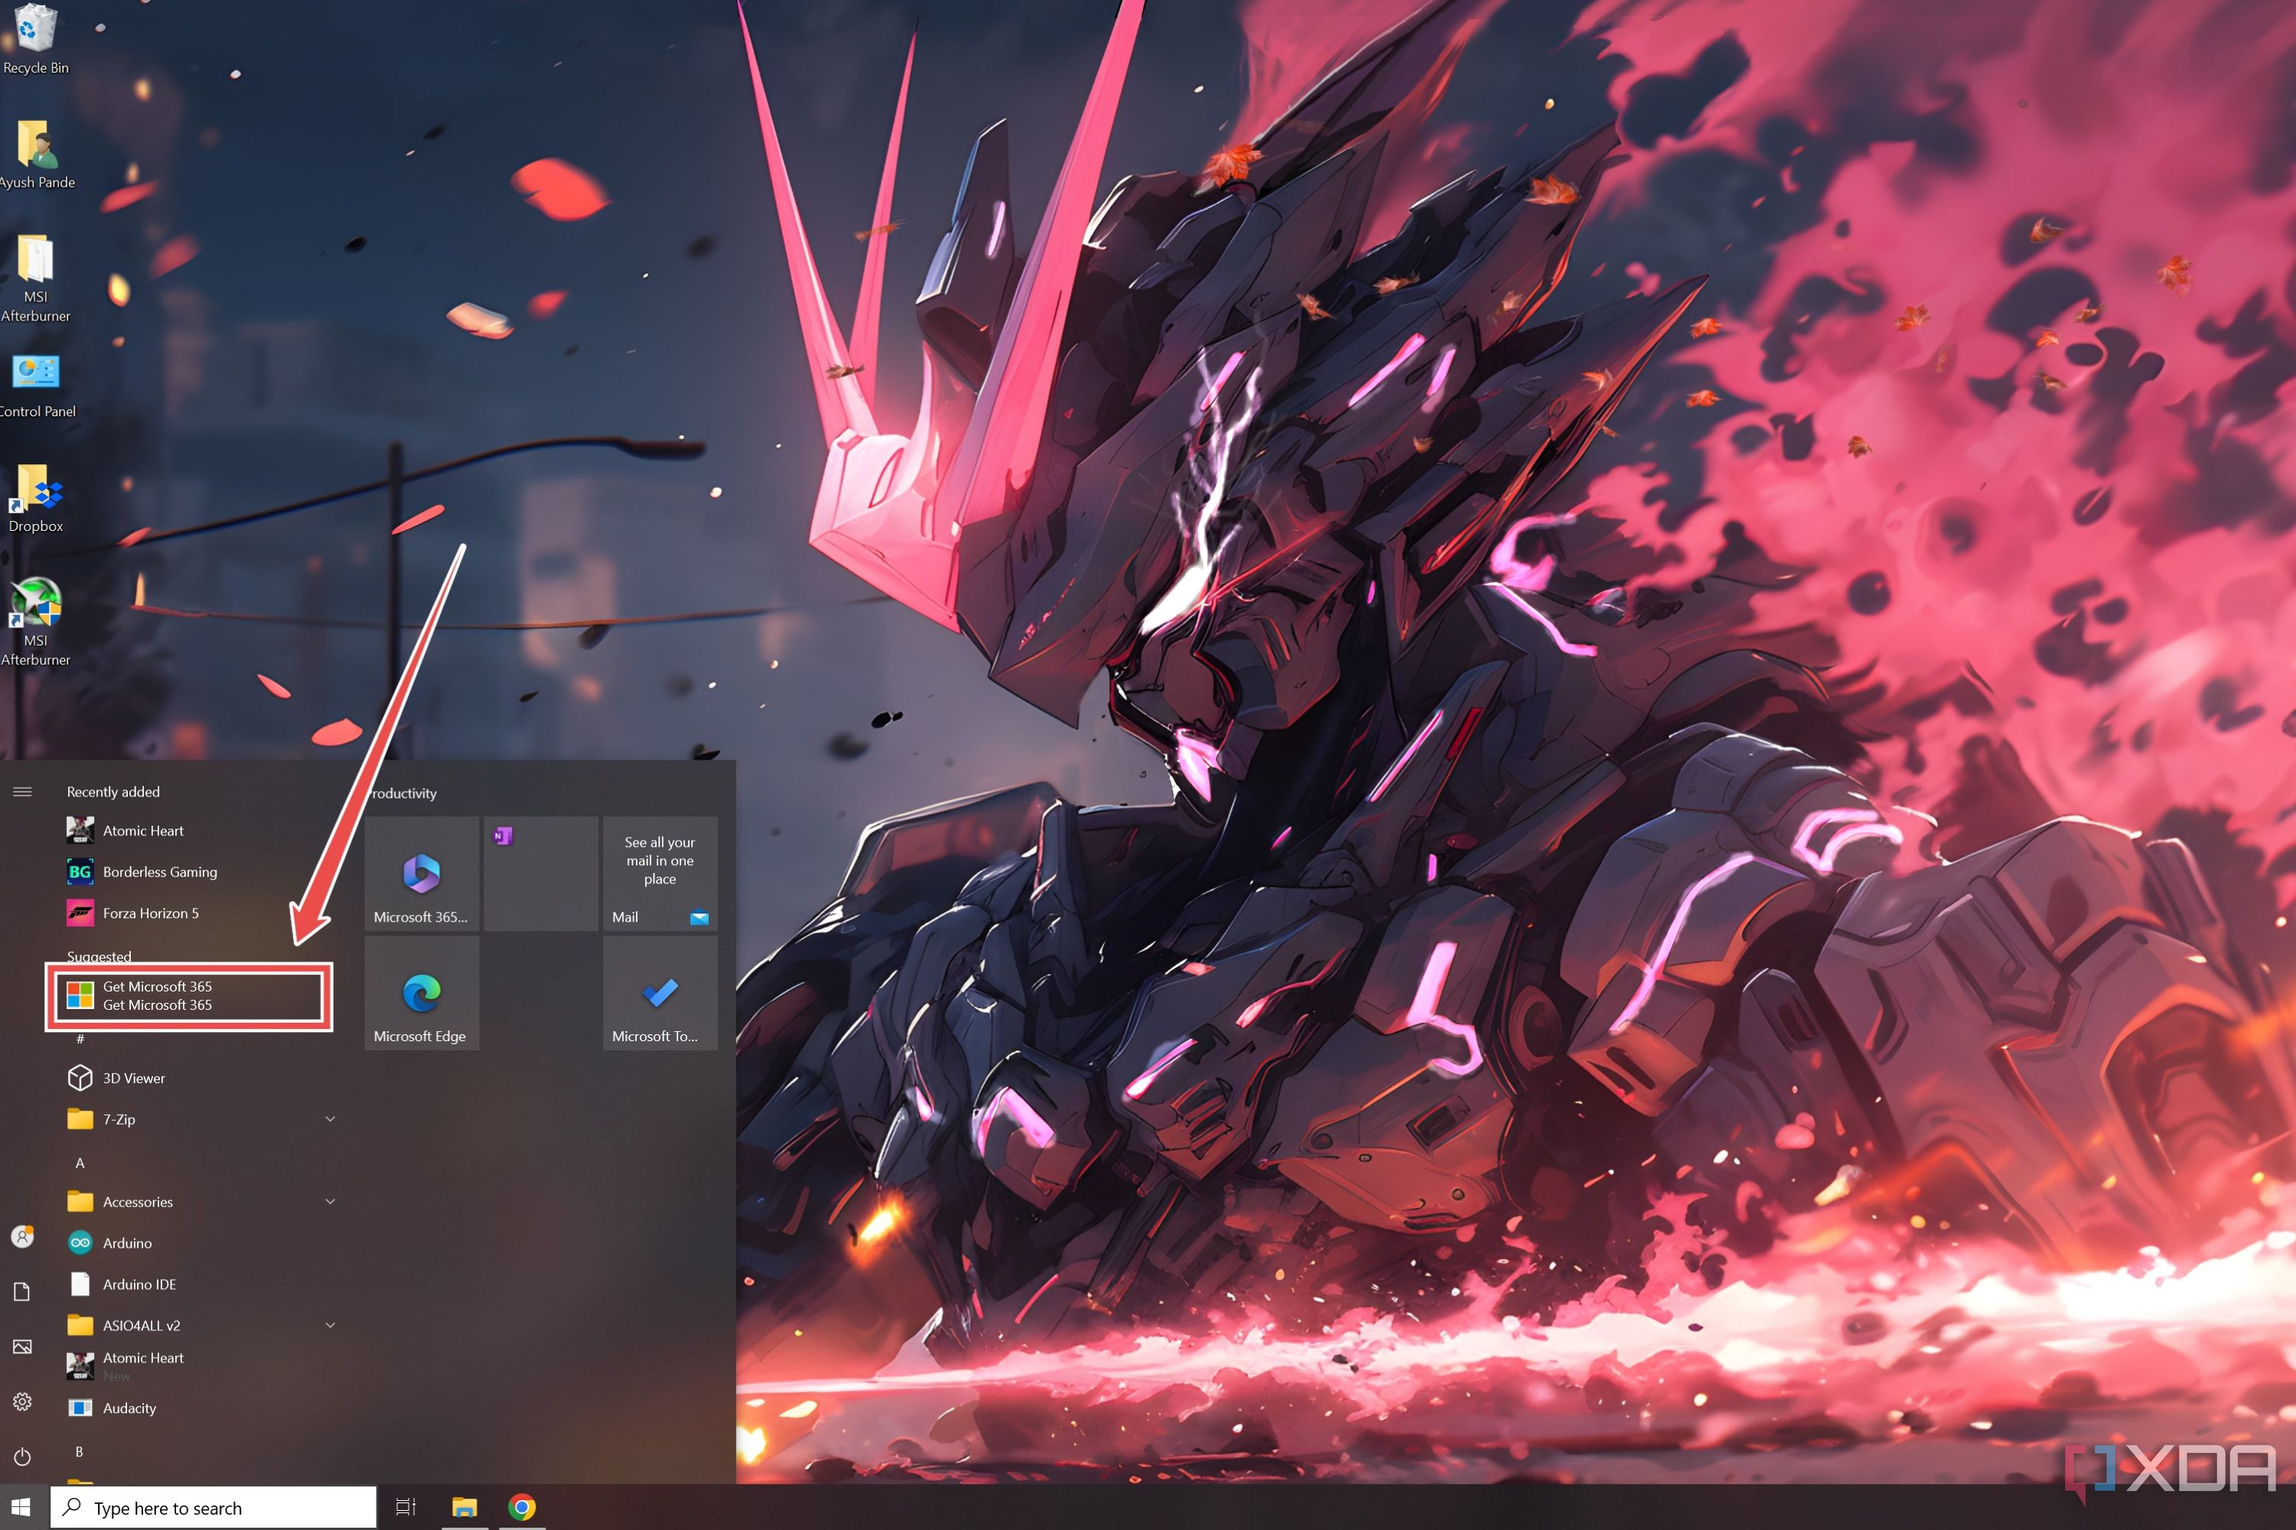
Task: Open the Dropbox desktop shortcut
Action: tap(36, 500)
